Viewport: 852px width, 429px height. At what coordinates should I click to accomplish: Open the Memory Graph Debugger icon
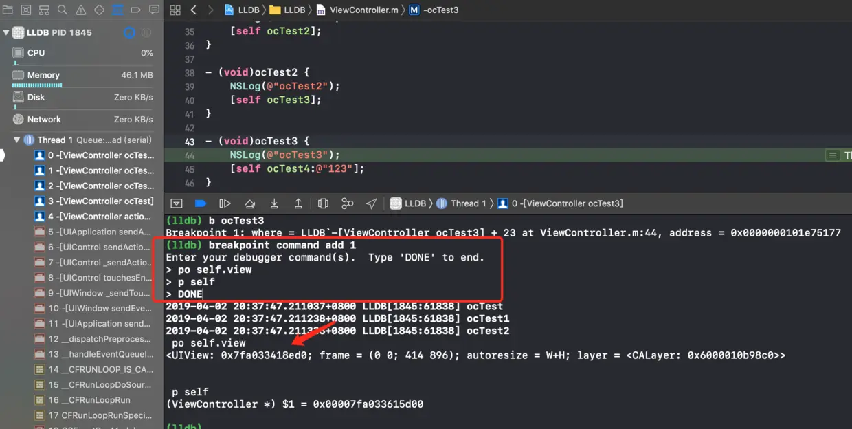pyautogui.click(x=347, y=203)
